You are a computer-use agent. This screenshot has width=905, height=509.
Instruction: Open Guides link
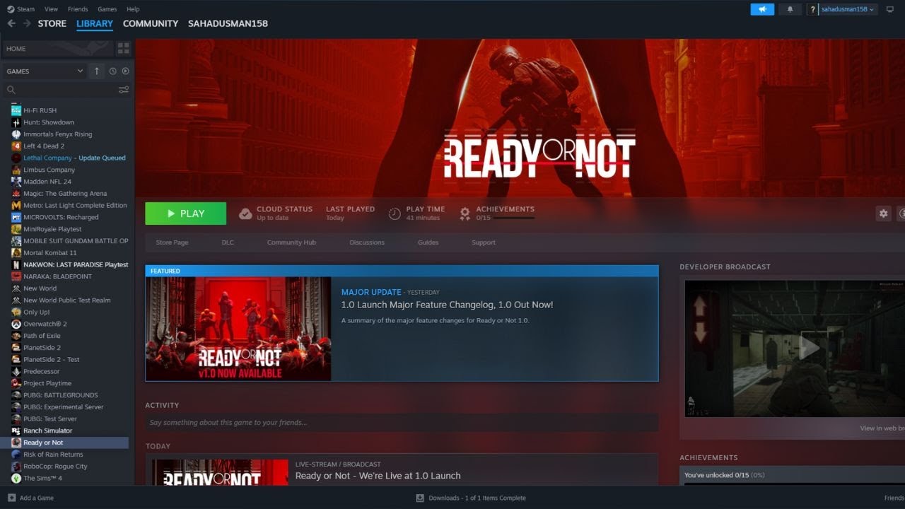point(428,242)
